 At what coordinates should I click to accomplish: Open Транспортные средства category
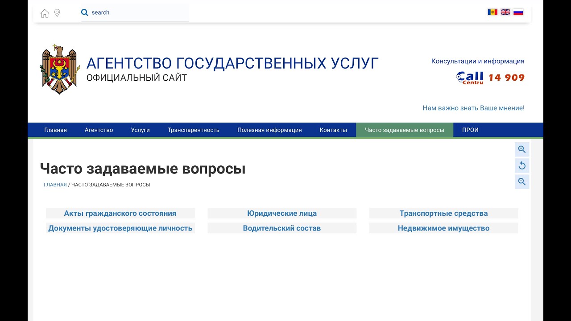click(443, 214)
